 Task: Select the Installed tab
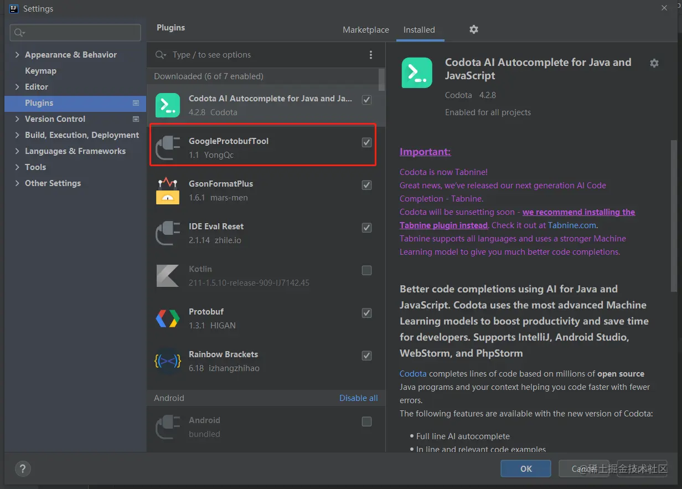(x=419, y=30)
